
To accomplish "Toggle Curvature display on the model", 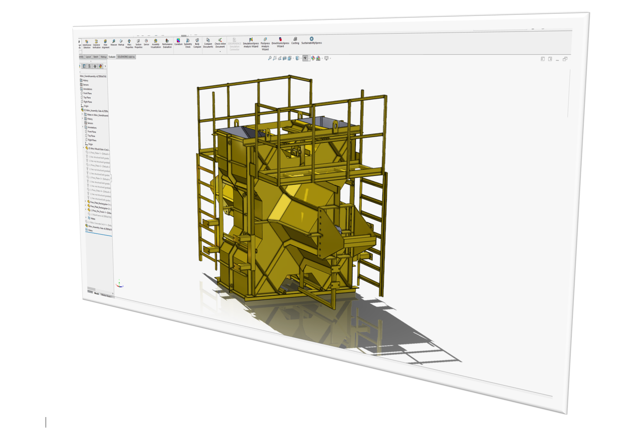I will tap(178, 42).
